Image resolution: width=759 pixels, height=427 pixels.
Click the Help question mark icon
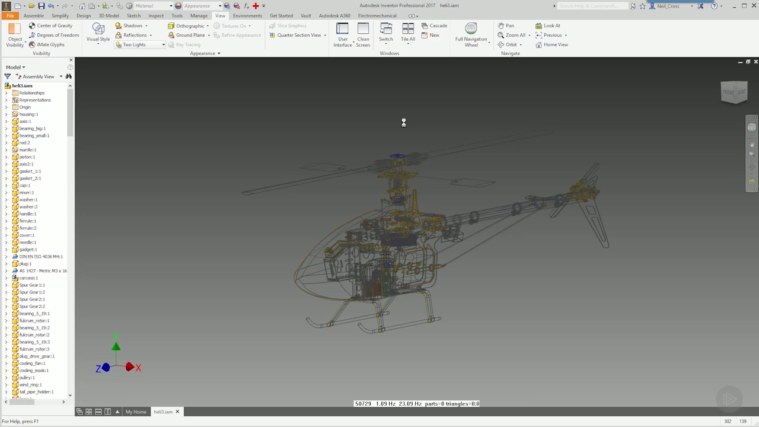coord(714,6)
